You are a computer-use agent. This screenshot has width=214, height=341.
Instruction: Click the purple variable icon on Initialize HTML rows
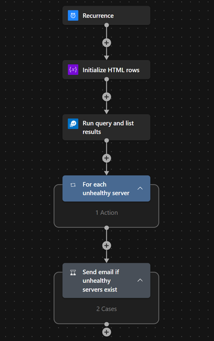[x=73, y=69]
